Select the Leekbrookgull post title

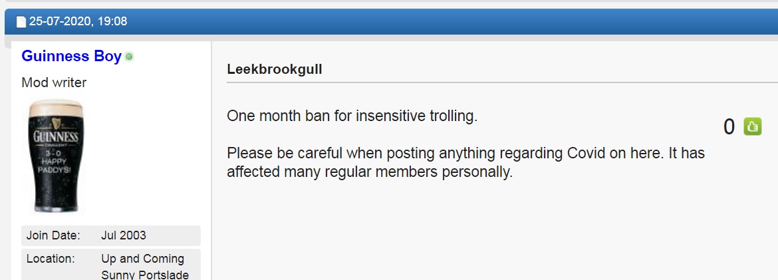pyautogui.click(x=275, y=69)
